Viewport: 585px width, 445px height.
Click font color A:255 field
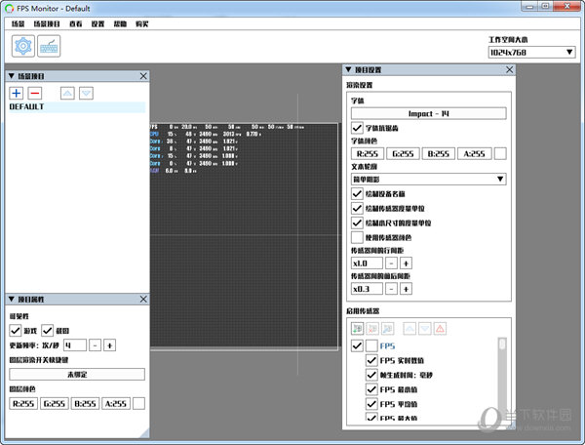coord(474,153)
